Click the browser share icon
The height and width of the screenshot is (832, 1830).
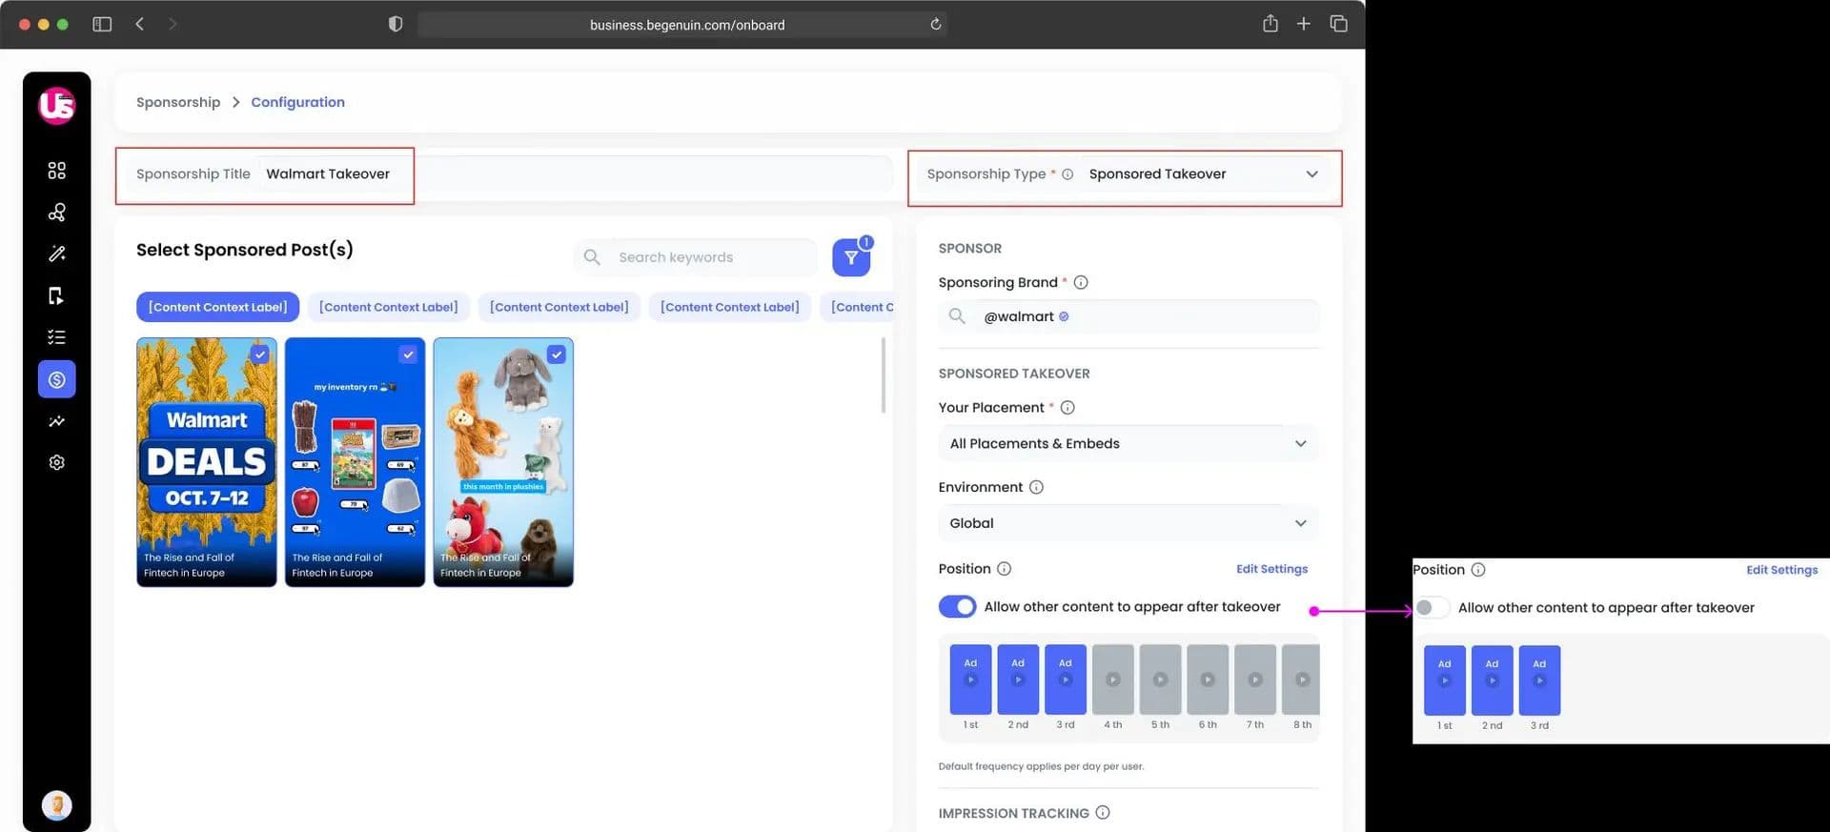[x=1271, y=24]
